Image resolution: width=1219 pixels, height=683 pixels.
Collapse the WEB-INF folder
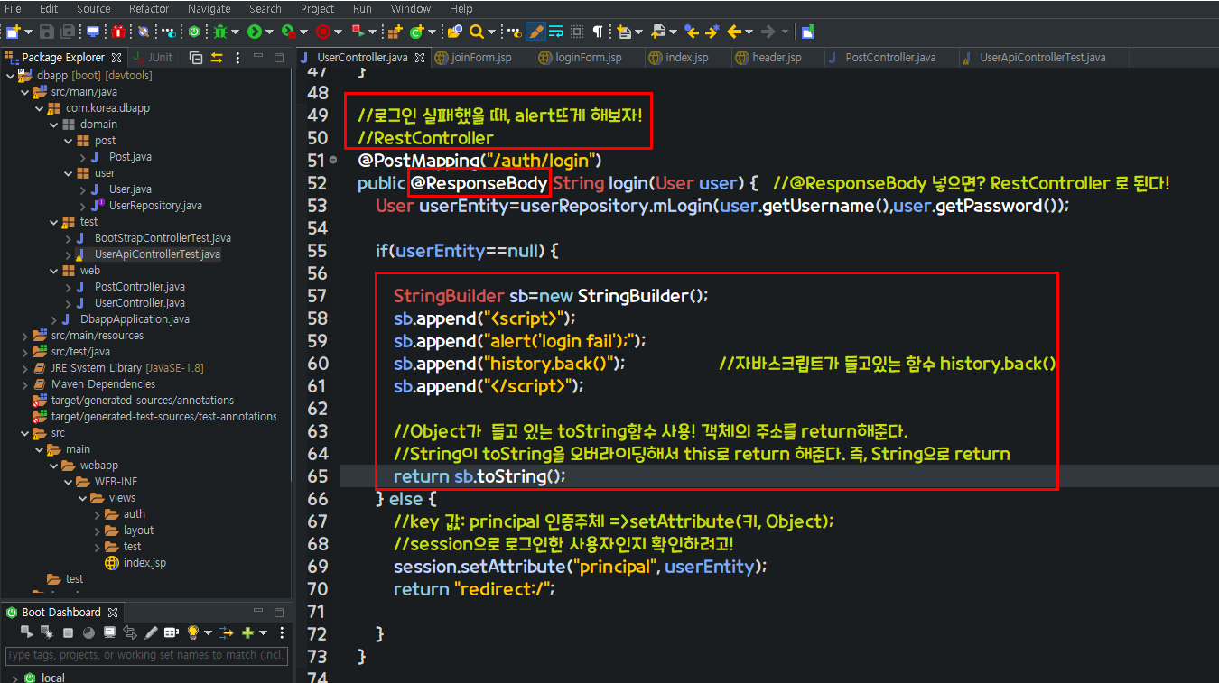[x=68, y=482]
